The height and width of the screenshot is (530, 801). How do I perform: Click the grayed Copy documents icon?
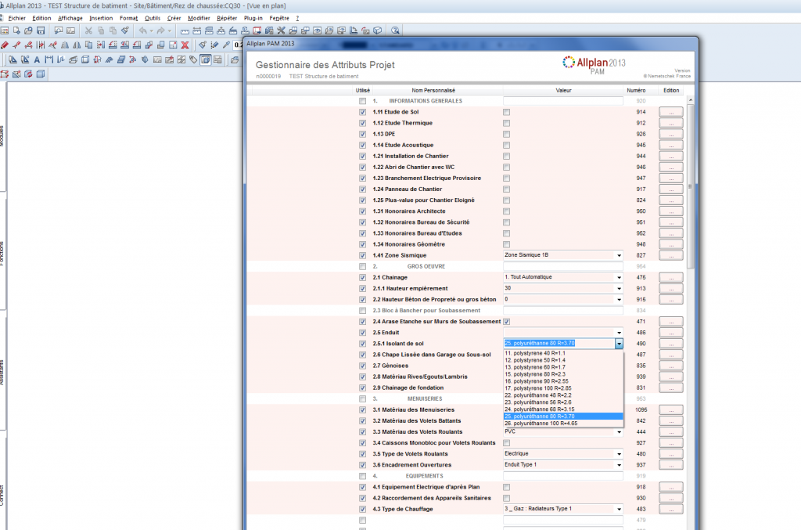click(x=101, y=31)
